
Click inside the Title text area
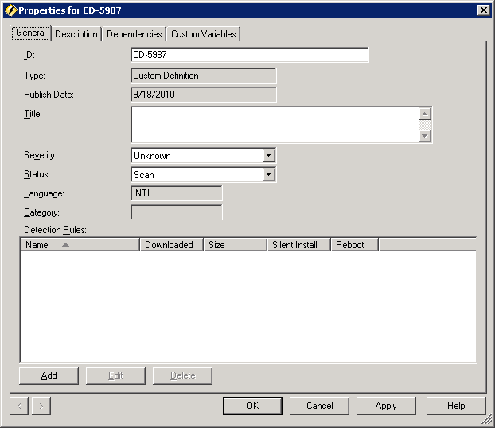pyautogui.click(x=274, y=125)
